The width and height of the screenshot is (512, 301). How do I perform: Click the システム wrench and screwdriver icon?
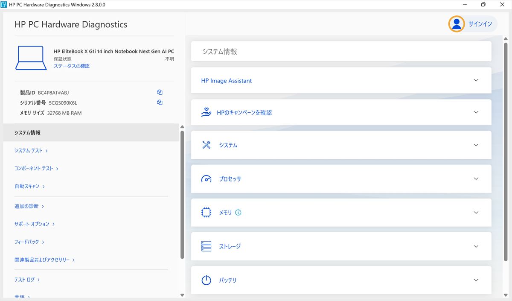206,145
